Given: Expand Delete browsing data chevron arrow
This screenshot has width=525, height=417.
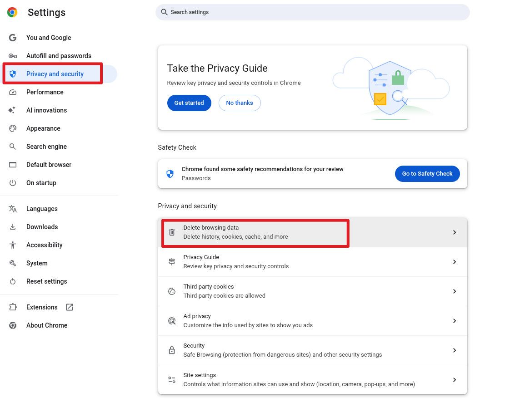Looking at the screenshot, I should coord(454,232).
